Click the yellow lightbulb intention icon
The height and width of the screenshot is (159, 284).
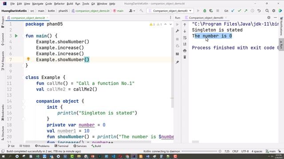[28, 59]
